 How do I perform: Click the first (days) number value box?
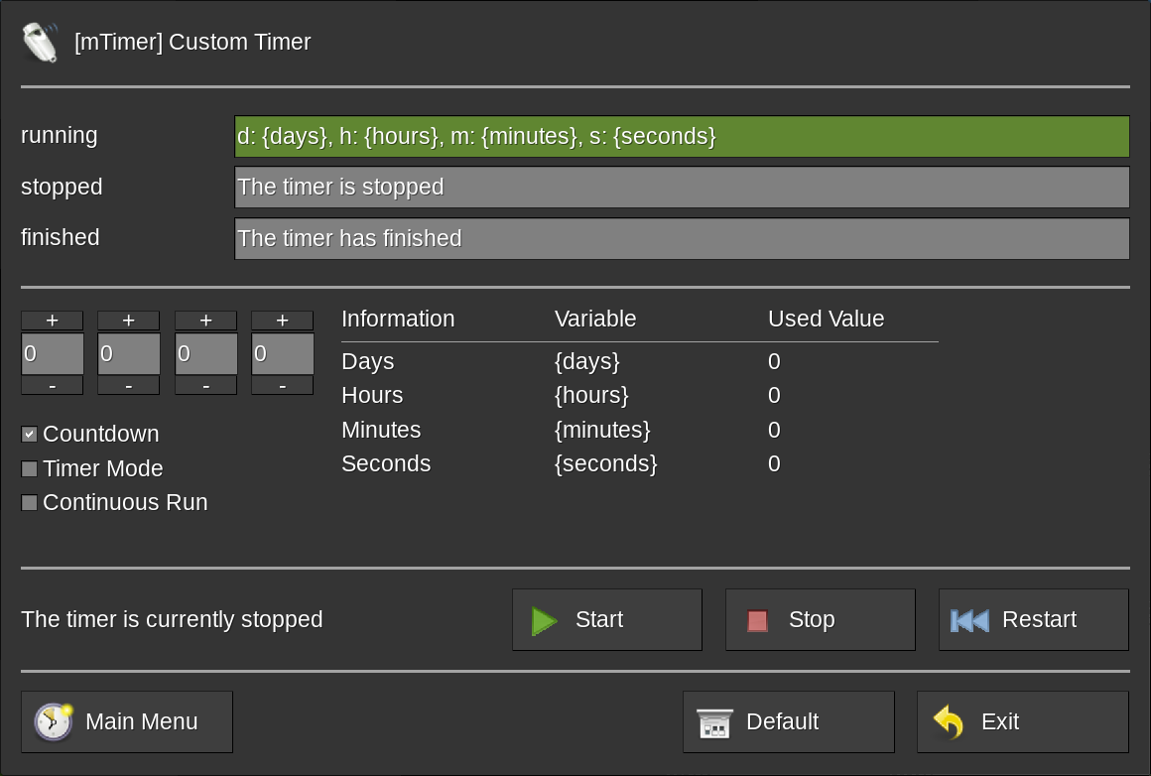[x=53, y=353]
